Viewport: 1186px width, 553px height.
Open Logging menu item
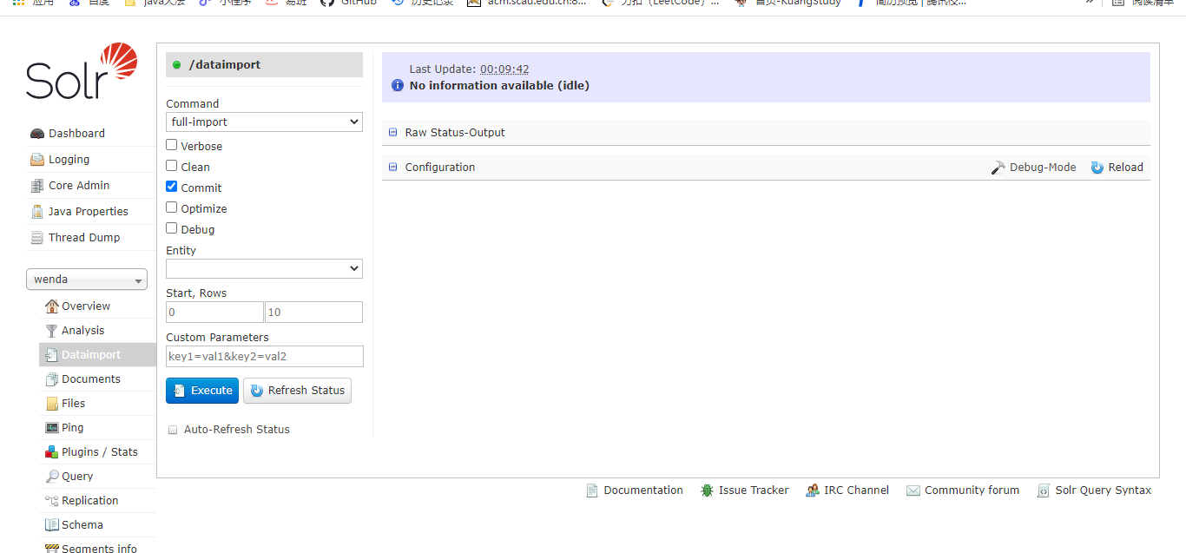click(x=69, y=160)
